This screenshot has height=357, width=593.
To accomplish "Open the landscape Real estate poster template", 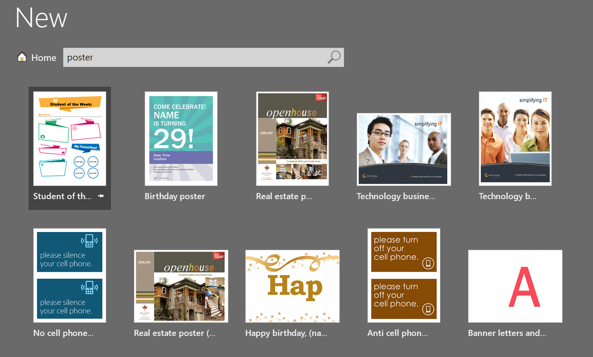I will click(x=181, y=286).
